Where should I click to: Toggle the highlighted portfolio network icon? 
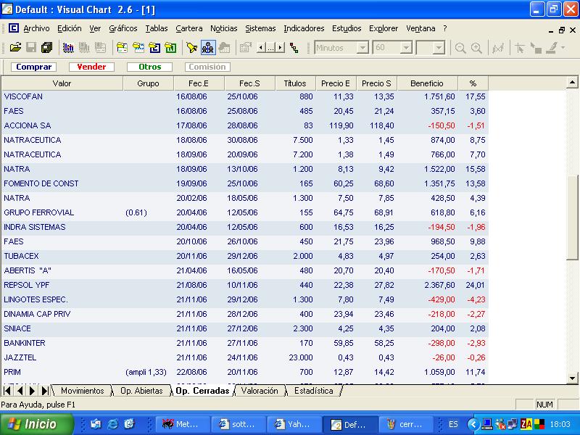click(x=208, y=48)
